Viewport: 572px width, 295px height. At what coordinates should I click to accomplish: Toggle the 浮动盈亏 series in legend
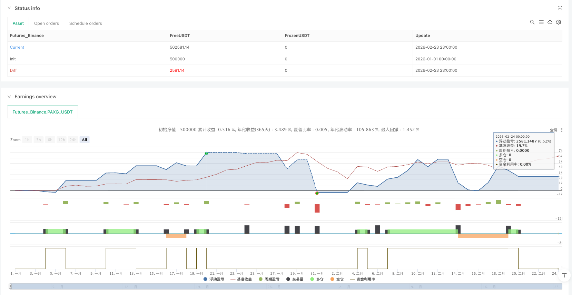pos(214,279)
